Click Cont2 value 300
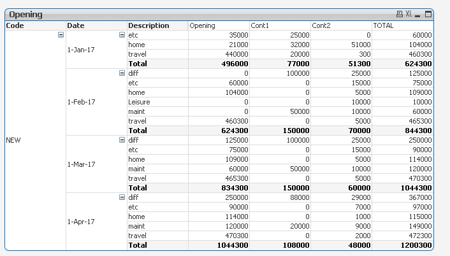Screen dimensions: 450x256 pos(341,54)
